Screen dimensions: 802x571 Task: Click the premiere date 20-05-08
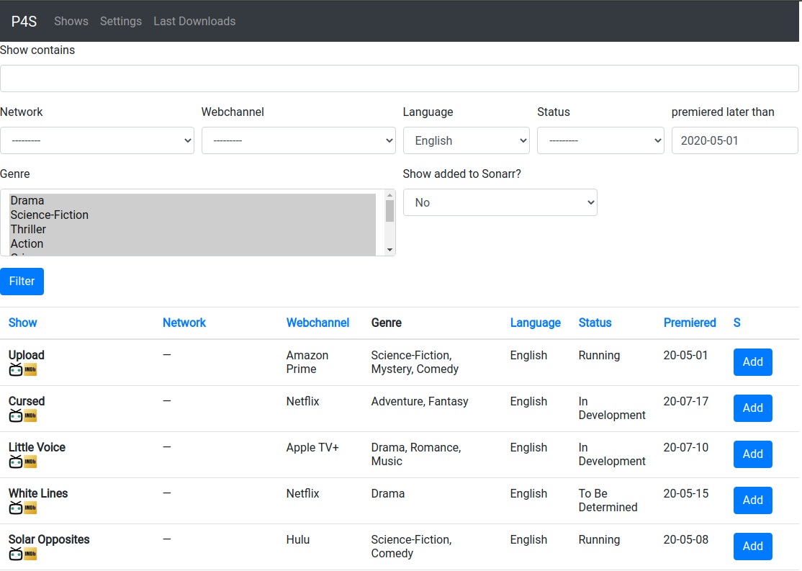click(686, 539)
